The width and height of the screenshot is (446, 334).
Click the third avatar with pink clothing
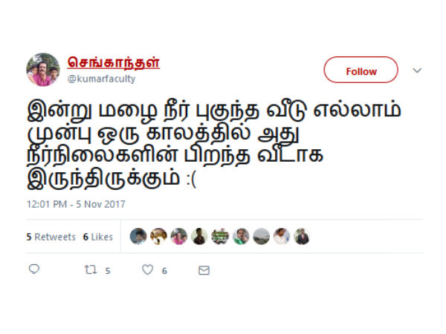[179, 236]
